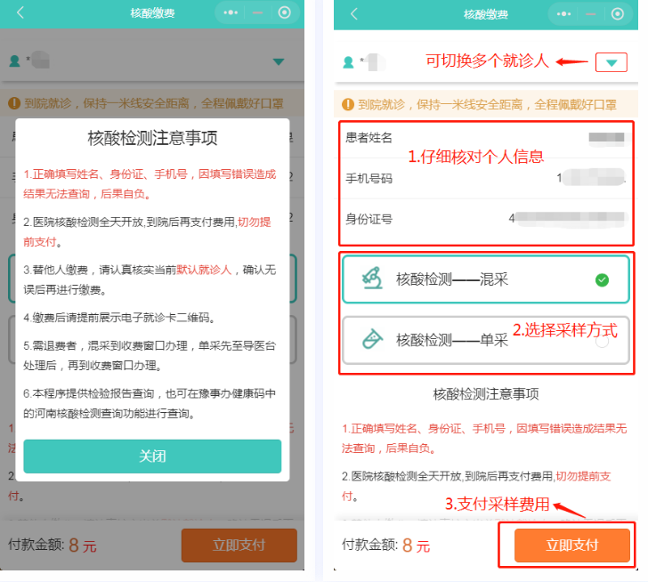Image resolution: width=648 pixels, height=582 pixels.
Task: Click the 手机号码 row
Action: click(x=486, y=178)
